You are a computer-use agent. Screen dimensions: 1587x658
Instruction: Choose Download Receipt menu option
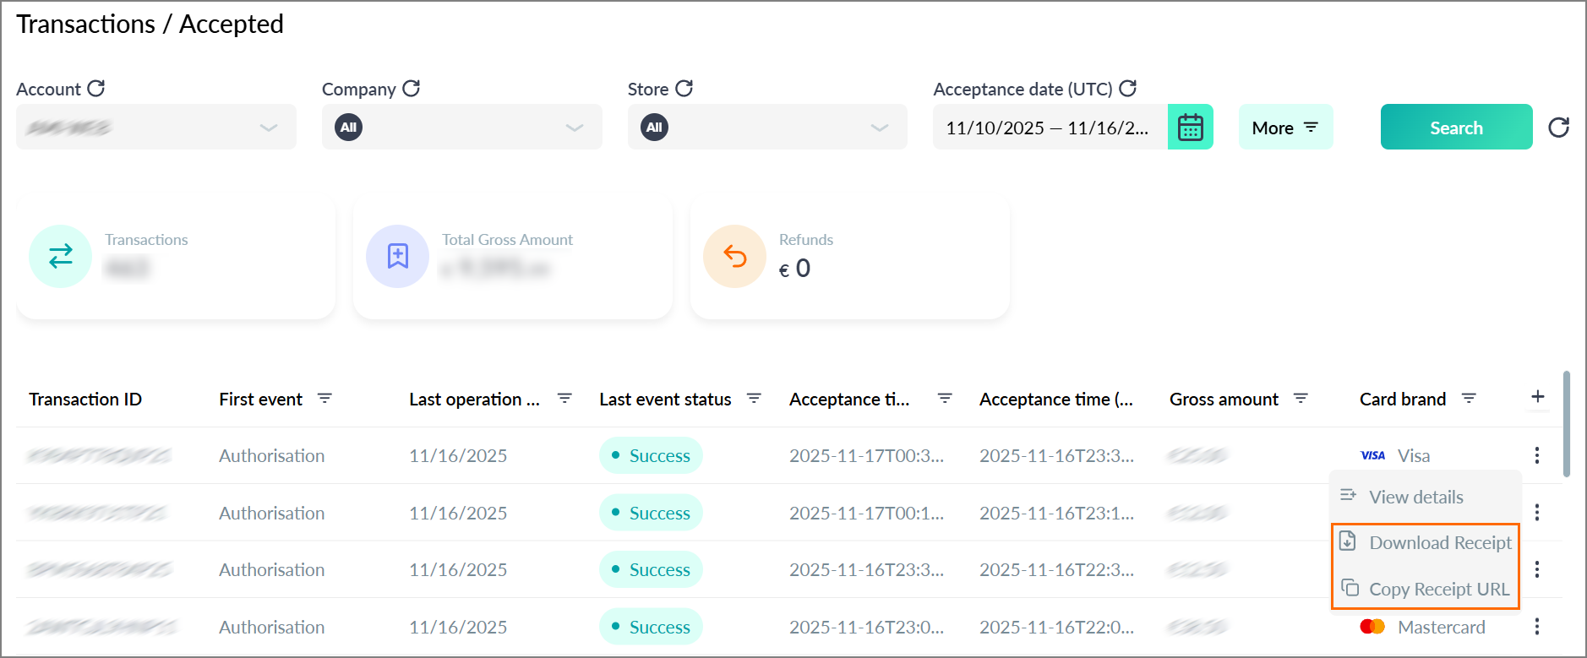click(1426, 542)
